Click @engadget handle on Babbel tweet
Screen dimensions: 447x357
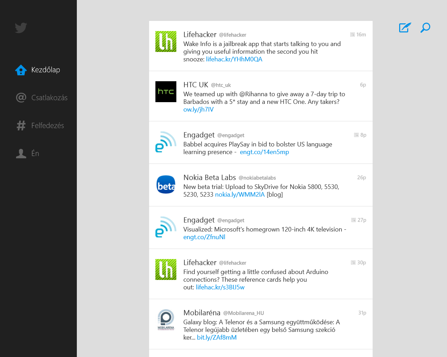230,135
